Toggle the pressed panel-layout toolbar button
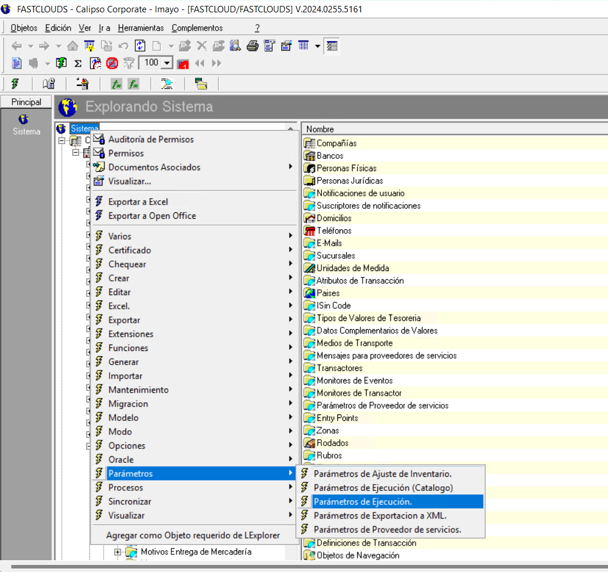This screenshot has height=572, width=608. 331,46
